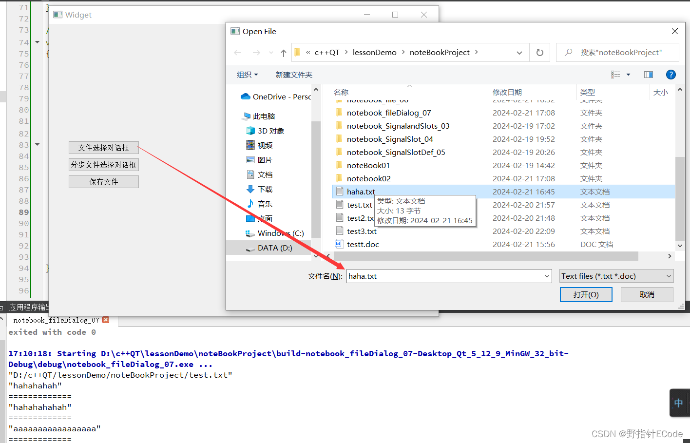Open the 3D 对象 folder
The image size is (690, 443).
pyautogui.click(x=265, y=131)
